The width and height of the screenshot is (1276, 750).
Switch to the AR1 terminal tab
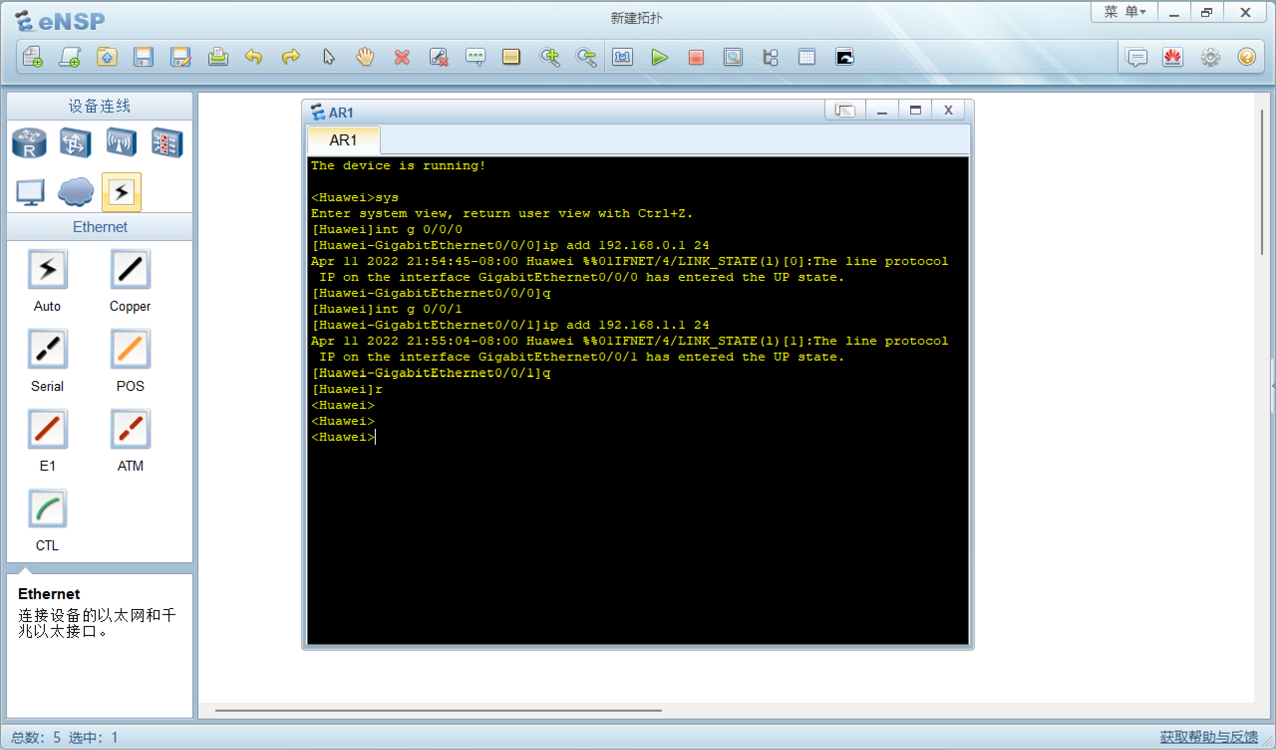pyautogui.click(x=343, y=140)
